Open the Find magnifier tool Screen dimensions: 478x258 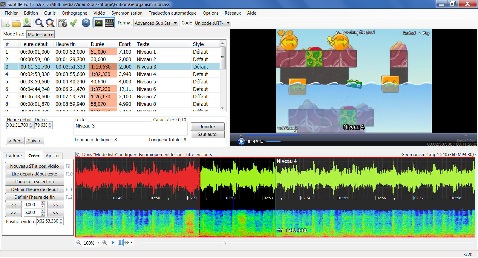[39, 23]
